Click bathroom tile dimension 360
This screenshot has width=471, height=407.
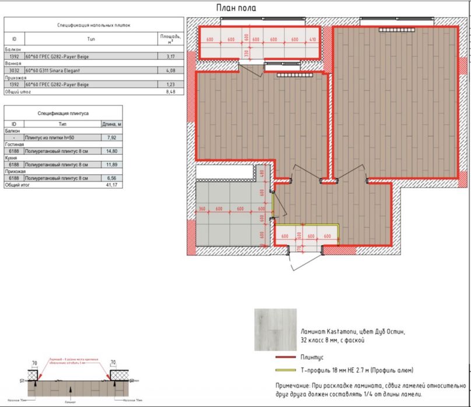202,208
